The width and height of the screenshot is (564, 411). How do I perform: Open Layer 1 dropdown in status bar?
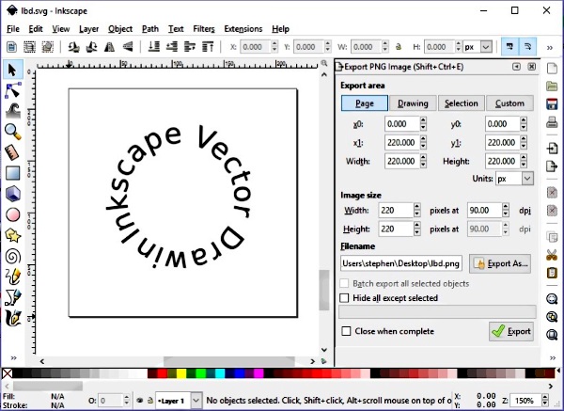pos(196,401)
